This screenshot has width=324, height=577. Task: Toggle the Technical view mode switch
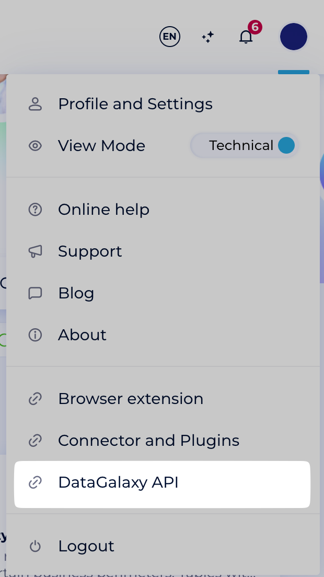[x=245, y=145]
